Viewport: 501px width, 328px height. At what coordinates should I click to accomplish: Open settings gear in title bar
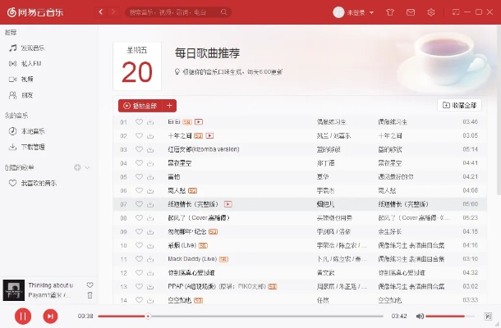[x=431, y=12]
